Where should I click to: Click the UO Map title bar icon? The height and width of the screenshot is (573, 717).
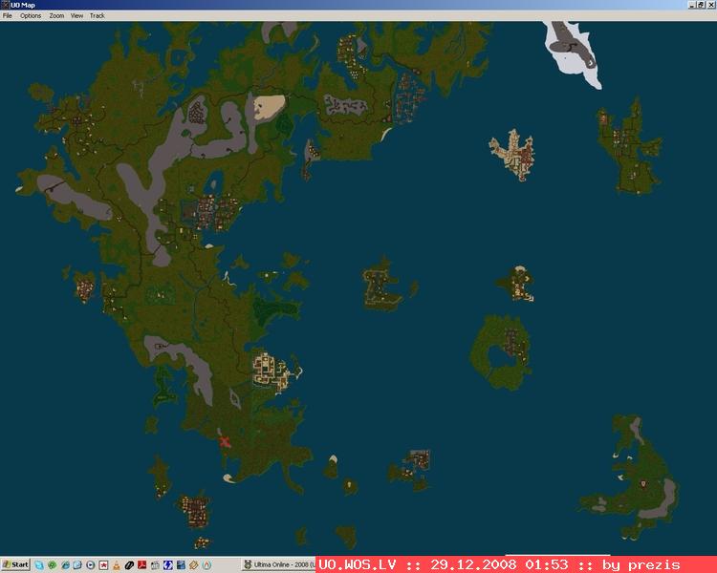pyautogui.click(x=5, y=5)
